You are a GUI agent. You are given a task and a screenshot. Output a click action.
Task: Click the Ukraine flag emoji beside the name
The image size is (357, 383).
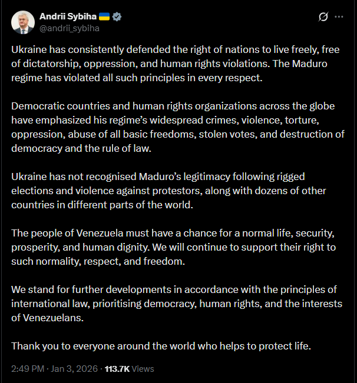(103, 16)
